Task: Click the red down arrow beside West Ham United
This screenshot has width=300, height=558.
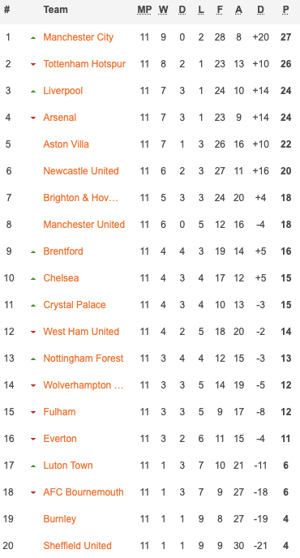Action: 33,332
